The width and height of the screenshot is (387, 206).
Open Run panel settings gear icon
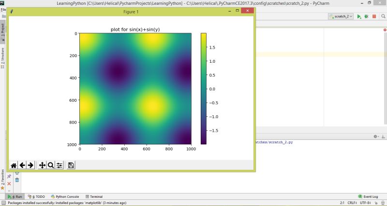point(376,137)
